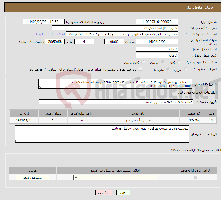The image size is (221, 200).
Task: Click the remaining time field 20:50:58
Action: pyautogui.click(x=55, y=42)
